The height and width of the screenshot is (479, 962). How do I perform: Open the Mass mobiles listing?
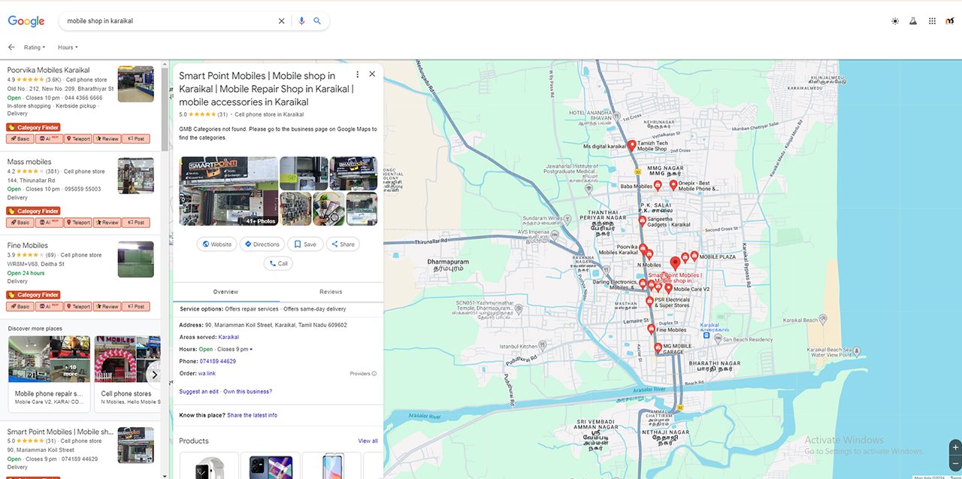tap(29, 162)
